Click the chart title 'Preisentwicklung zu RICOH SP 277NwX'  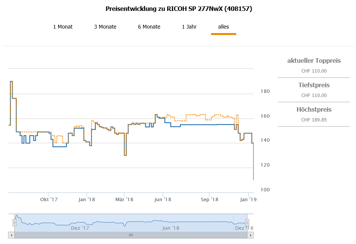click(x=179, y=9)
